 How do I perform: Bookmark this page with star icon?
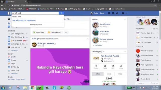155,5
